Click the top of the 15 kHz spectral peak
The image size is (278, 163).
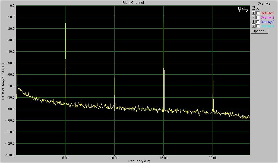click(x=164, y=24)
